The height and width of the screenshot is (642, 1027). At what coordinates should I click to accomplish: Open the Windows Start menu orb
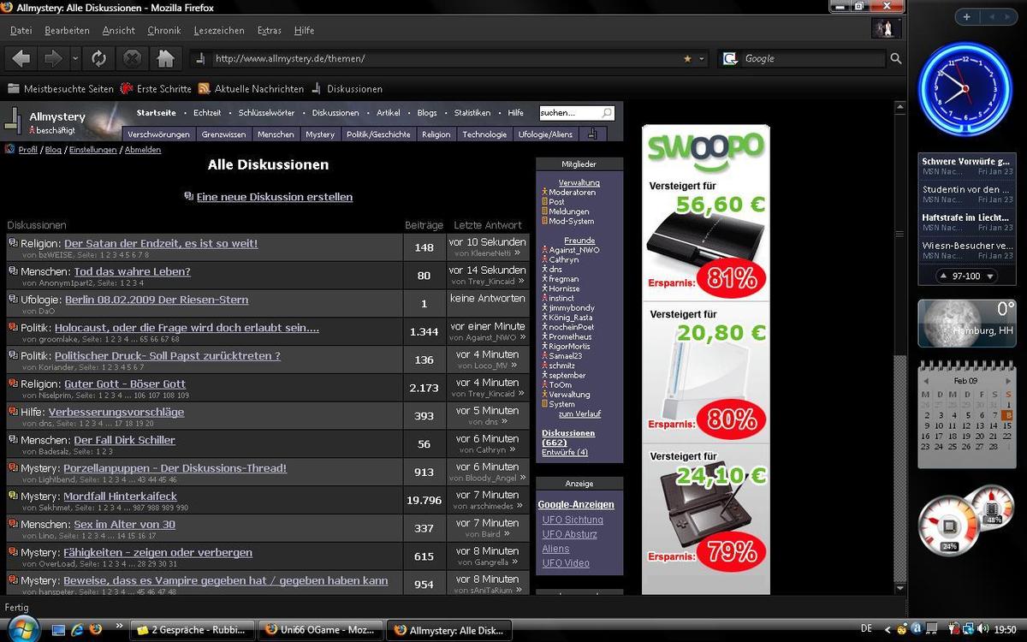tap(23, 627)
